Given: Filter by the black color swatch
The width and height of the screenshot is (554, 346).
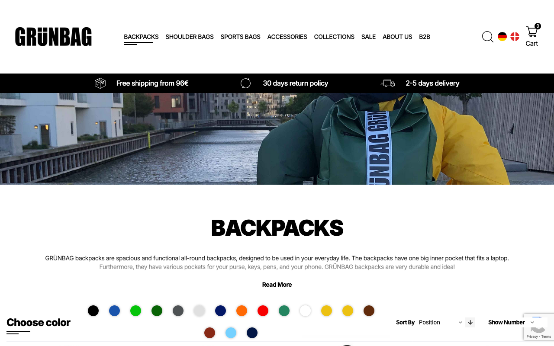Looking at the screenshot, I should pos(93,311).
